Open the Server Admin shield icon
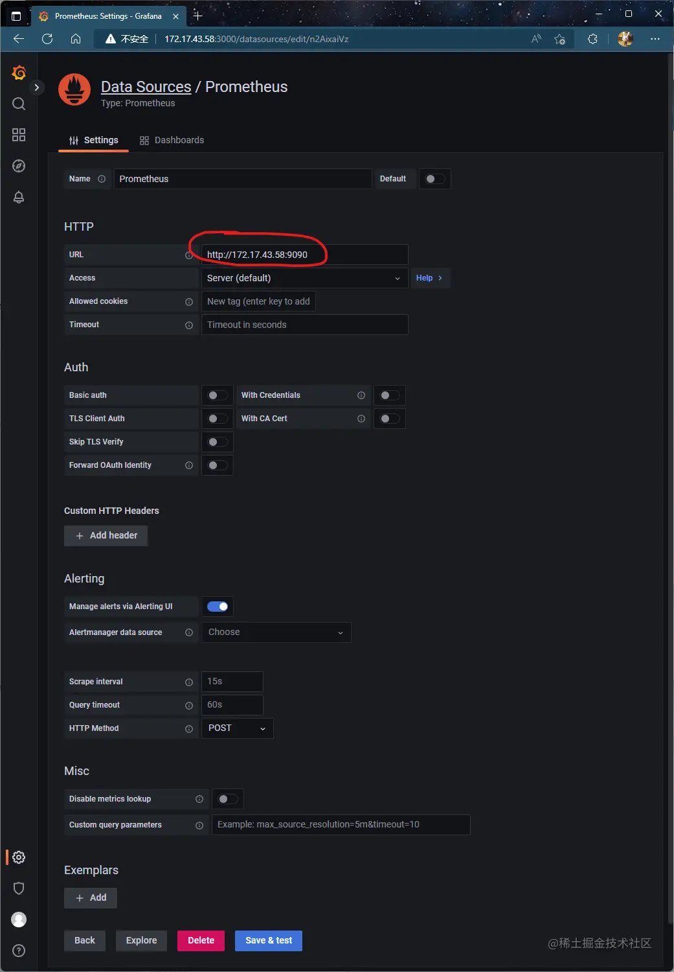Image resolution: width=674 pixels, height=972 pixels. (19, 888)
